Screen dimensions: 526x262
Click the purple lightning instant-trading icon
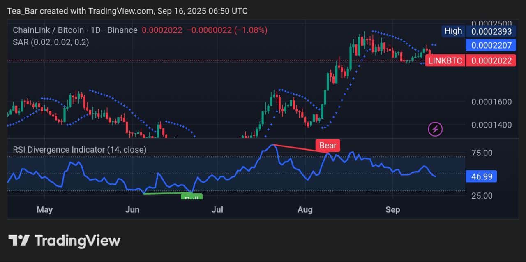[434, 129]
